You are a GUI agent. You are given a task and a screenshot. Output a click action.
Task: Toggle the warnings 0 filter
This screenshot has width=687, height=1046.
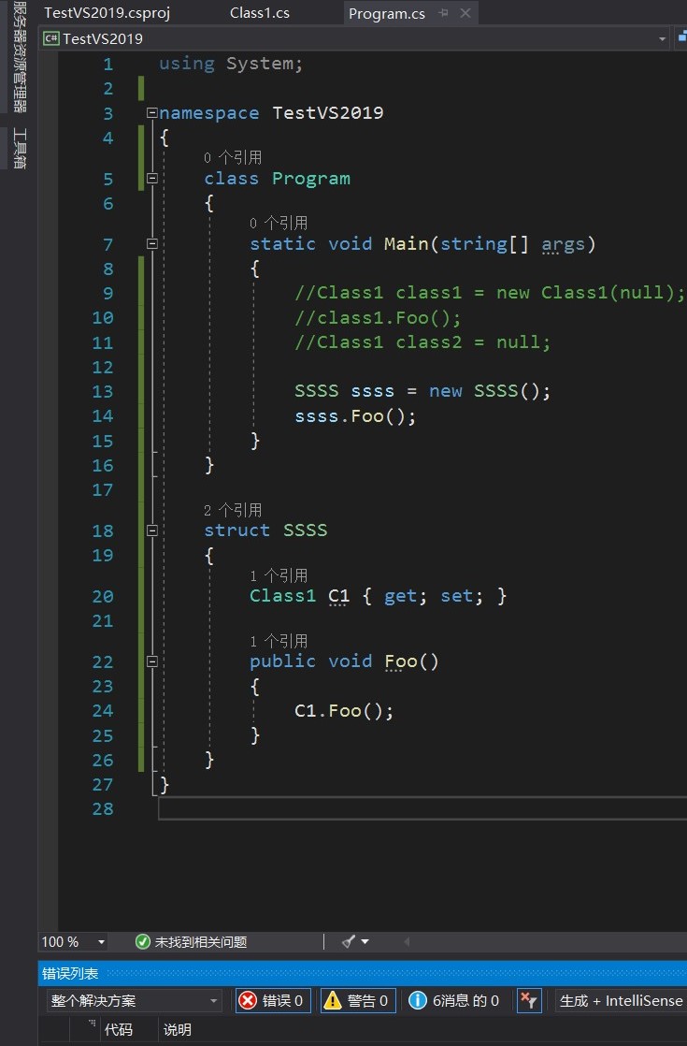(358, 1001)
